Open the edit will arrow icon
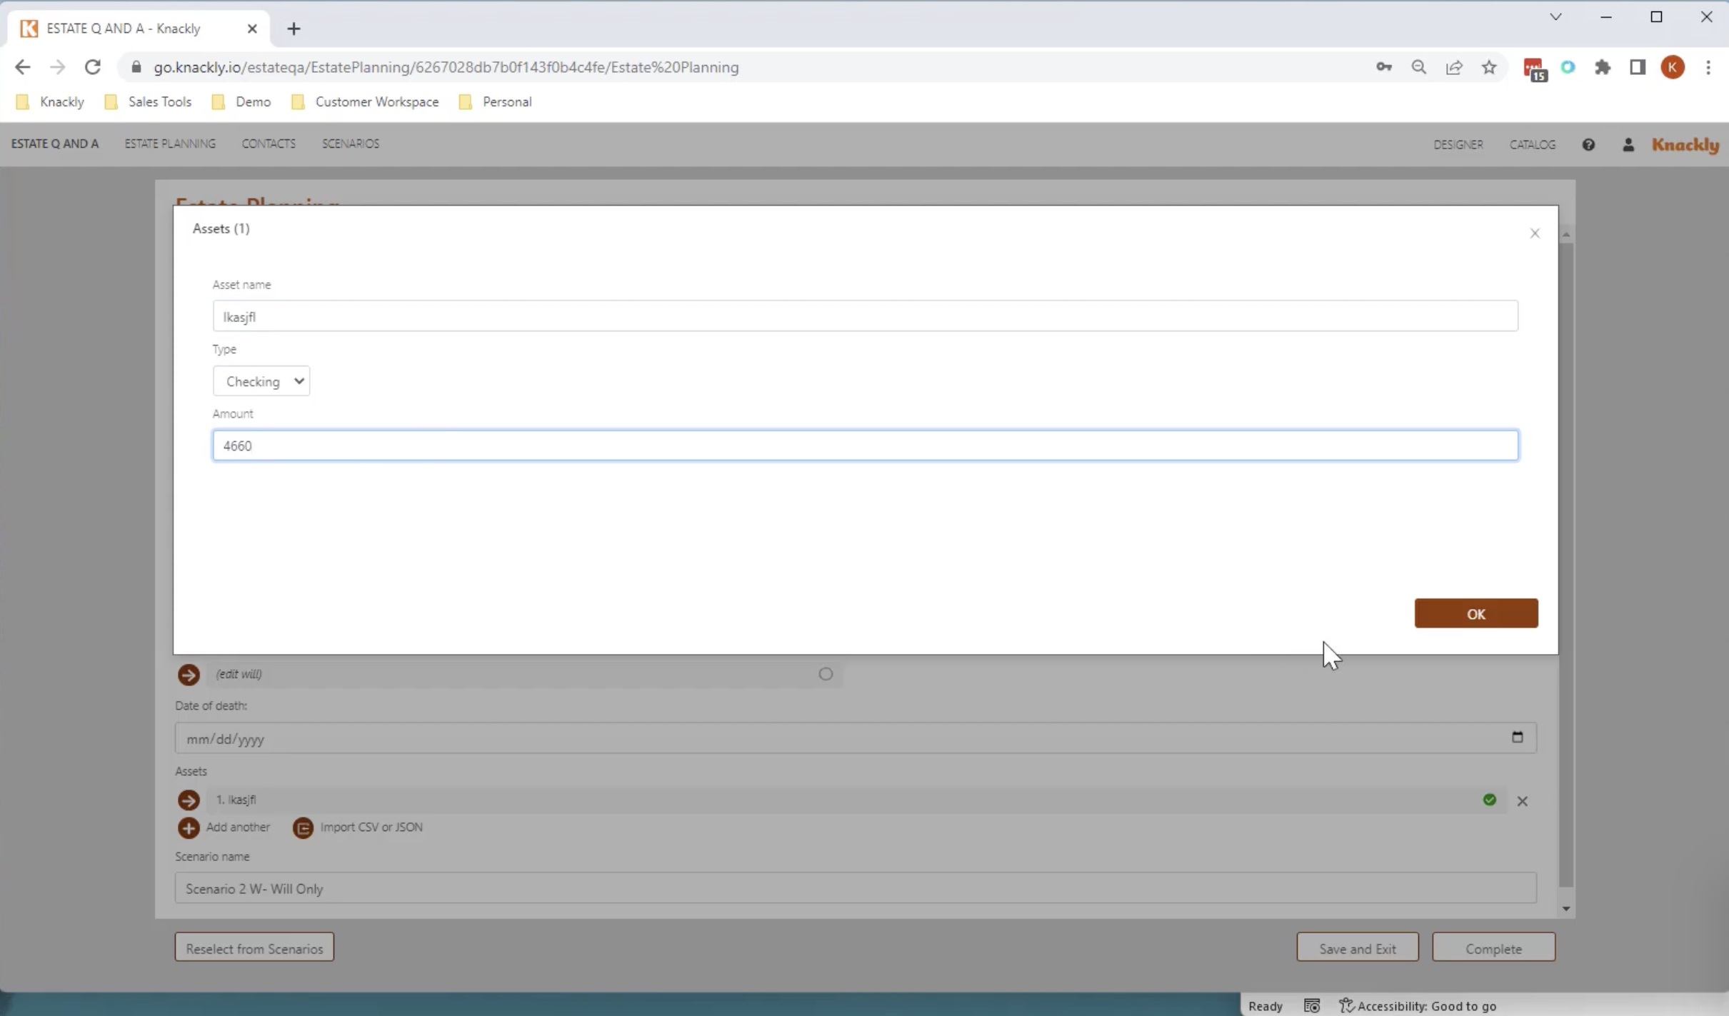The height and width of the screenshot is (1016, 1729). tap(188, 673)
